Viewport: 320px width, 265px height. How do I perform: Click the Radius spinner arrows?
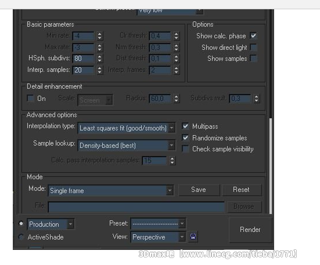point(177,99)
